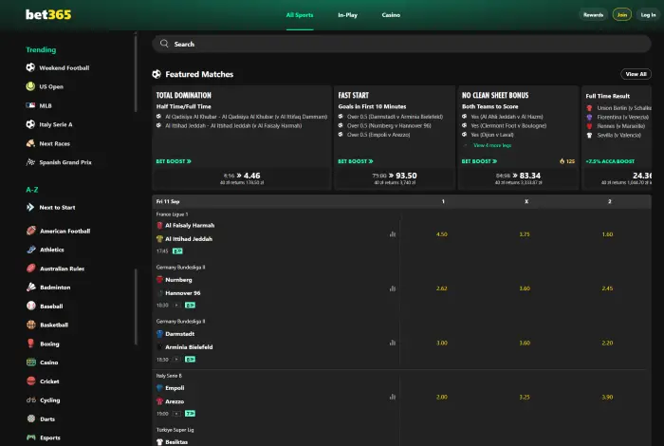Screen dimensions: 664x446
Task: Select the Badminton shuttlecock icon
Action: pyautogui.click(x=31, y=287)
